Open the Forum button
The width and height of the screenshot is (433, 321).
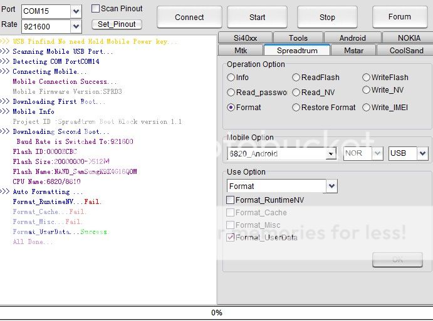(399, 18)
